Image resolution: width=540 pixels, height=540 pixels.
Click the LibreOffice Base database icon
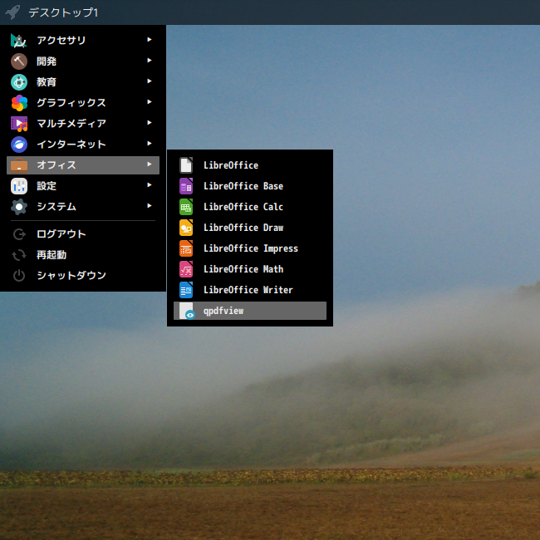coord(186,186)
